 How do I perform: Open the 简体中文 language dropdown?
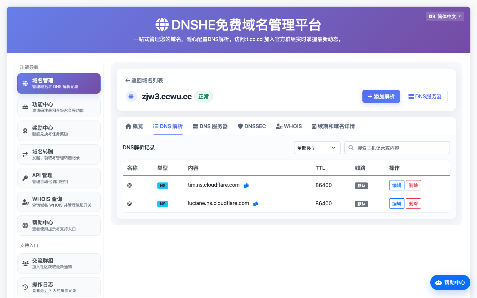(445, 16)
